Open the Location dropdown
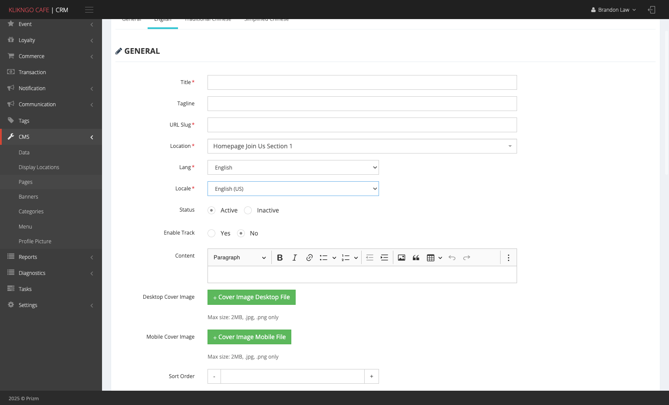The width and height of the screenshot is (669, 405). (x=362, y=146)
